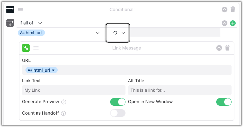This screenshot has height=127, width=243.
Task: Click the gray branch icon beside If all of
Action: click(x=10, y=23)
